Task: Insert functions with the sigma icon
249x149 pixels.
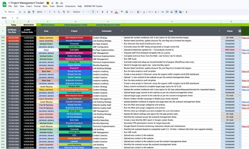Action: [186, 12]
